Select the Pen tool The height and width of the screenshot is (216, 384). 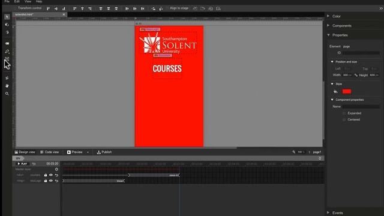(x=7, y=52)
